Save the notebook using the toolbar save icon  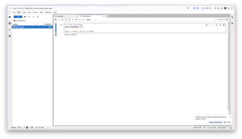pos(56,19)
